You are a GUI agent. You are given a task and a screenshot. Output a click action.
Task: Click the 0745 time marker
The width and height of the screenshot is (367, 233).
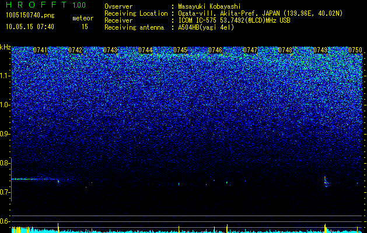tap(180, 50)
